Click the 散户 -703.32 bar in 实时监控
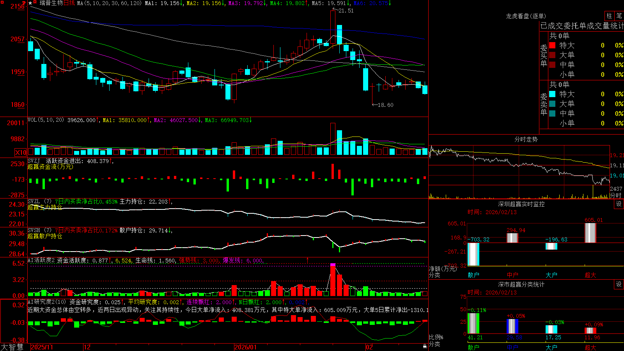Screen dimensions: 624x351 point(473,254)
